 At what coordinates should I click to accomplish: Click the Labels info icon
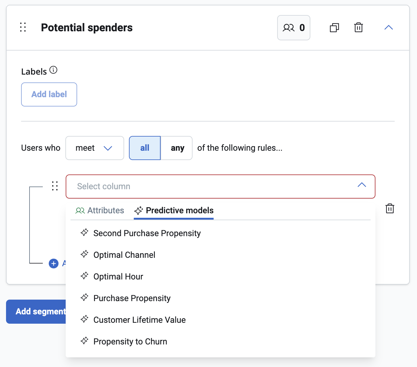53,70
